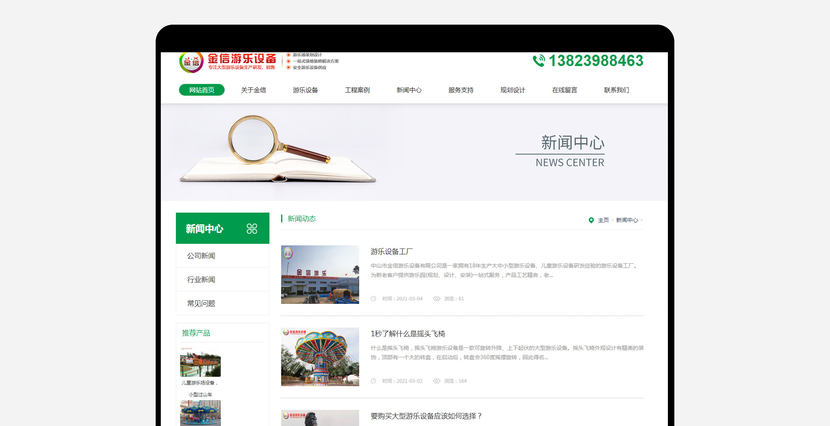Click the 时间：2021-03-04 date text
The image size is (830, 426).
click(402, 299)
